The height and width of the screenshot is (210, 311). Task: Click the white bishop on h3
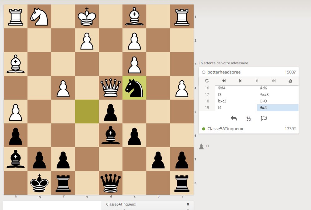[x=16, y=64]
